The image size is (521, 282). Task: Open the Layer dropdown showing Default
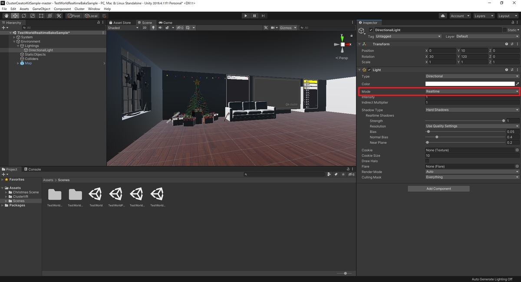point(487,36)
